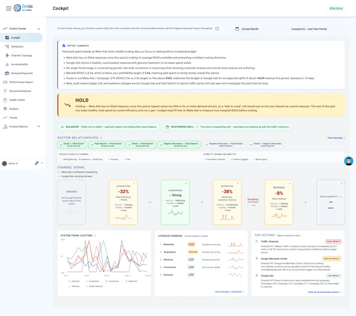
Task: Toggle the Revenue series in the trend legend
Action: tap(74, 286)
